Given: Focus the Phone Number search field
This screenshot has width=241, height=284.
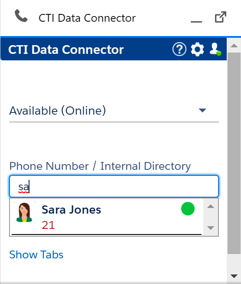Looking at the screenshot, I should (x=114, y=186).
